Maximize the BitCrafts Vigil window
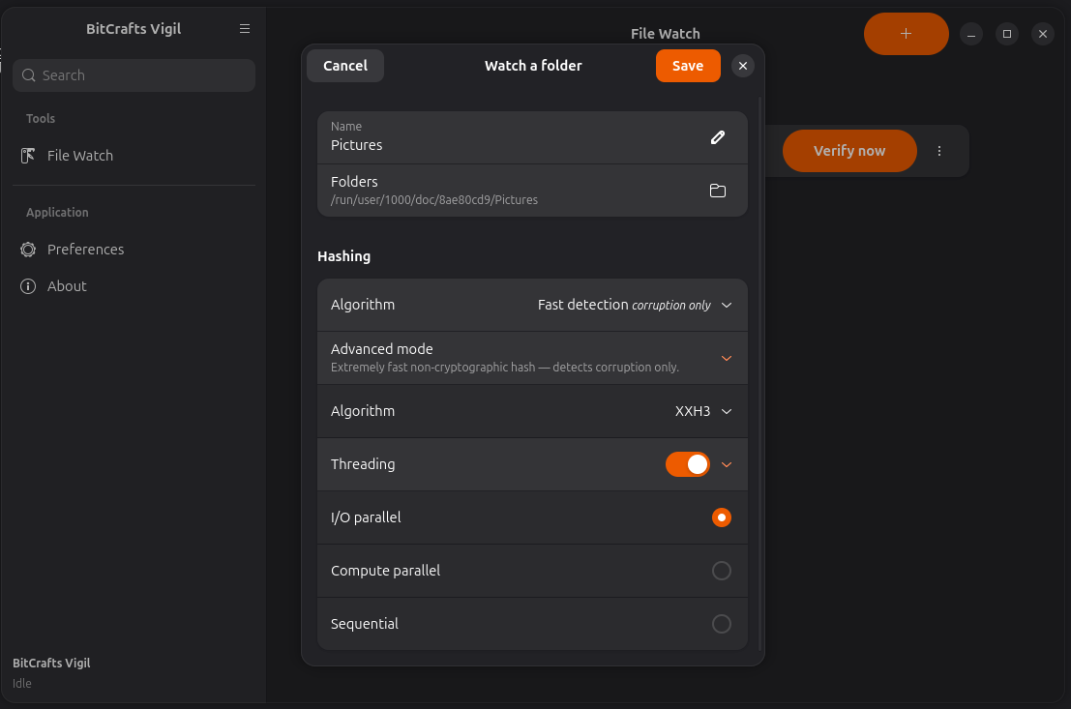This screenshot has width=1071, height=709. point(1007,34)
